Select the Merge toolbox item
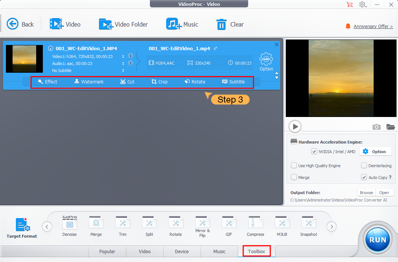 [96, 226]
